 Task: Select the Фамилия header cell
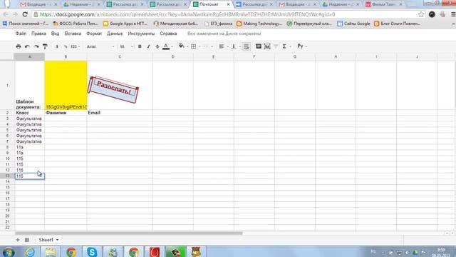pos(66,113)
